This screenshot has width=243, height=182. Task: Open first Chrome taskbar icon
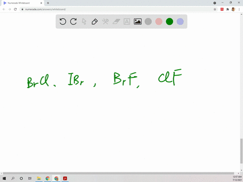point(48,178)
